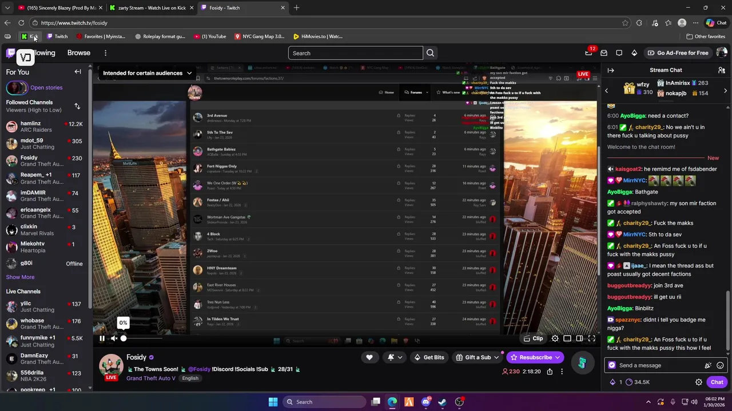
Task: Collapse the Stream Chat panel
Action: coord(611,70)
